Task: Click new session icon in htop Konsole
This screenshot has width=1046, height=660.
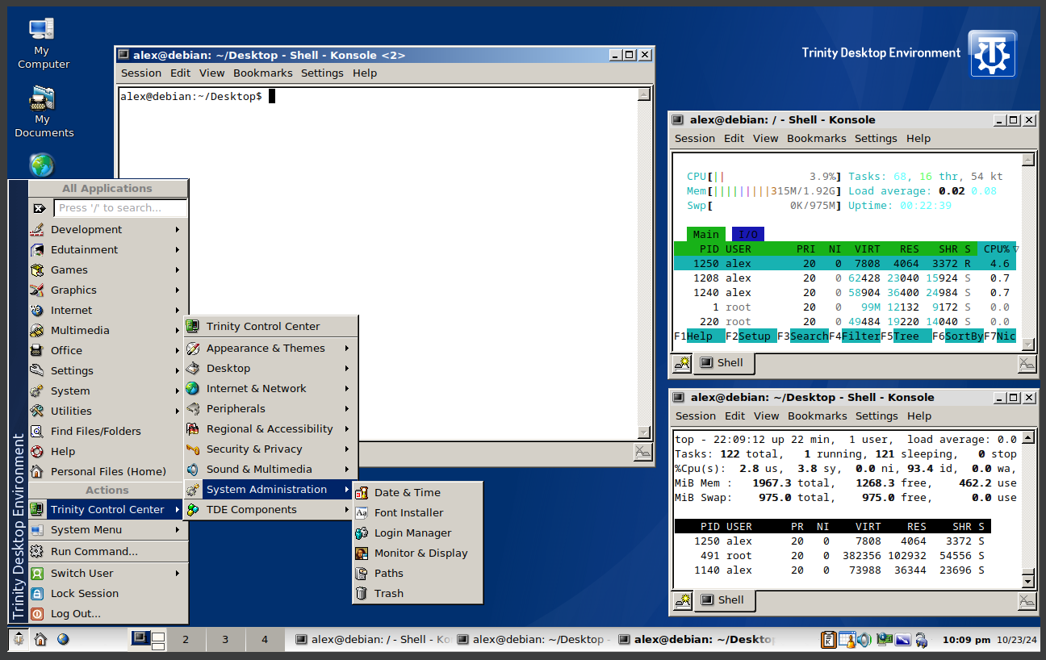Action: 682,364
